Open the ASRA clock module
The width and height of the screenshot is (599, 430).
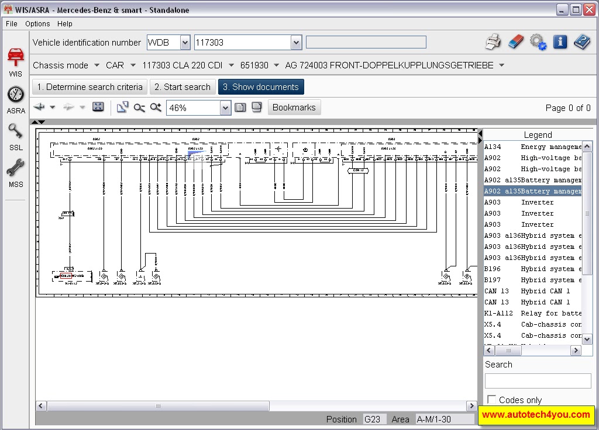pos(15,100)
